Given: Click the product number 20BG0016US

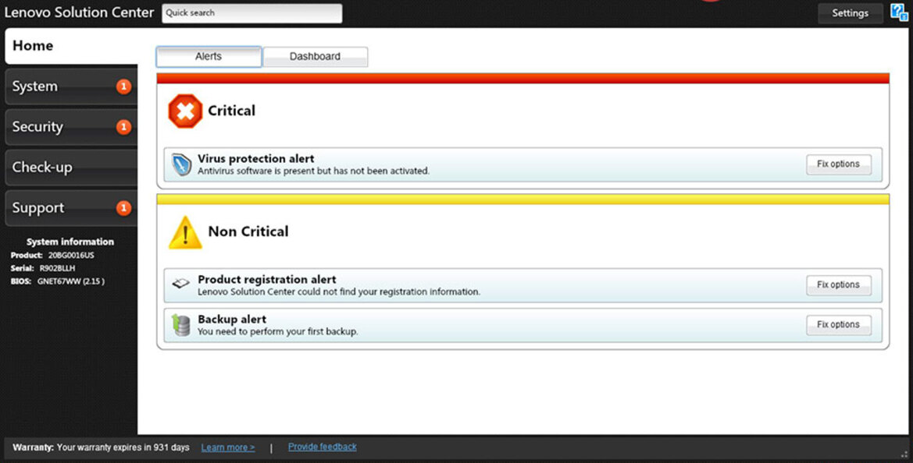Looking at the screenshot, I should pyautogui.click(x=71, y=255).
